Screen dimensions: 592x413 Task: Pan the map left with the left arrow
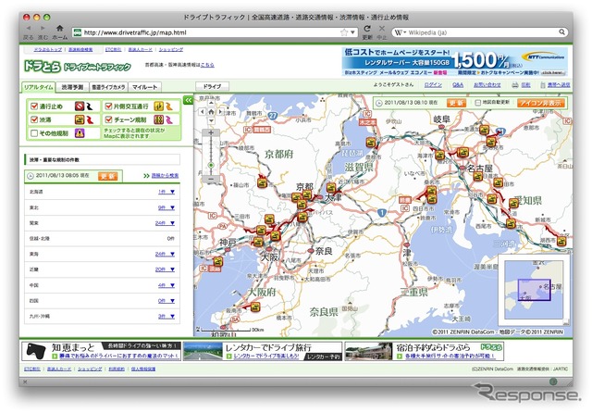(x=203, y=112)
